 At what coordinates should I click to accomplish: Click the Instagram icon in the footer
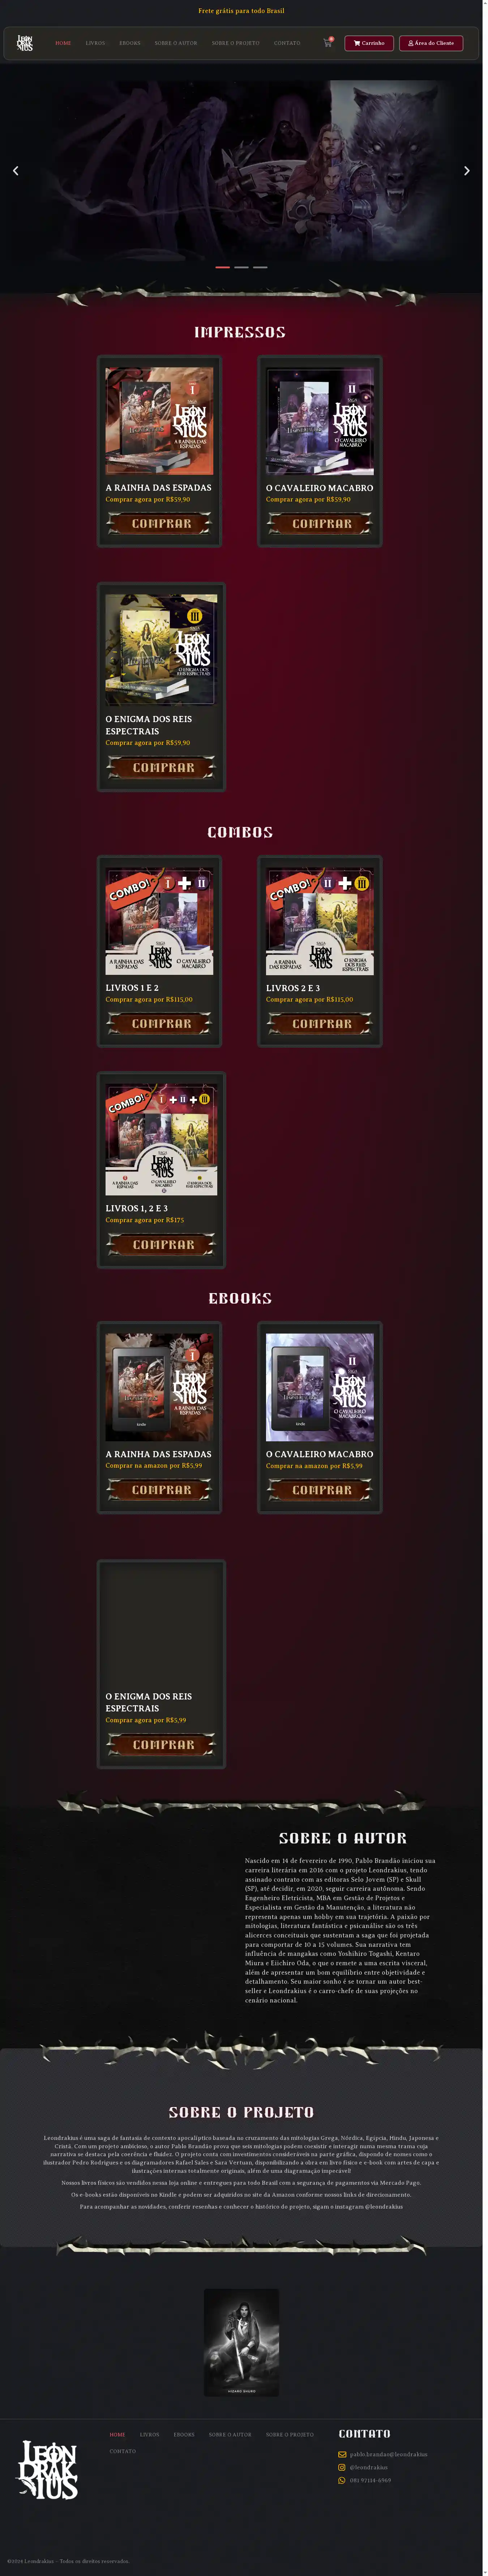click(x=342, y=2467)
